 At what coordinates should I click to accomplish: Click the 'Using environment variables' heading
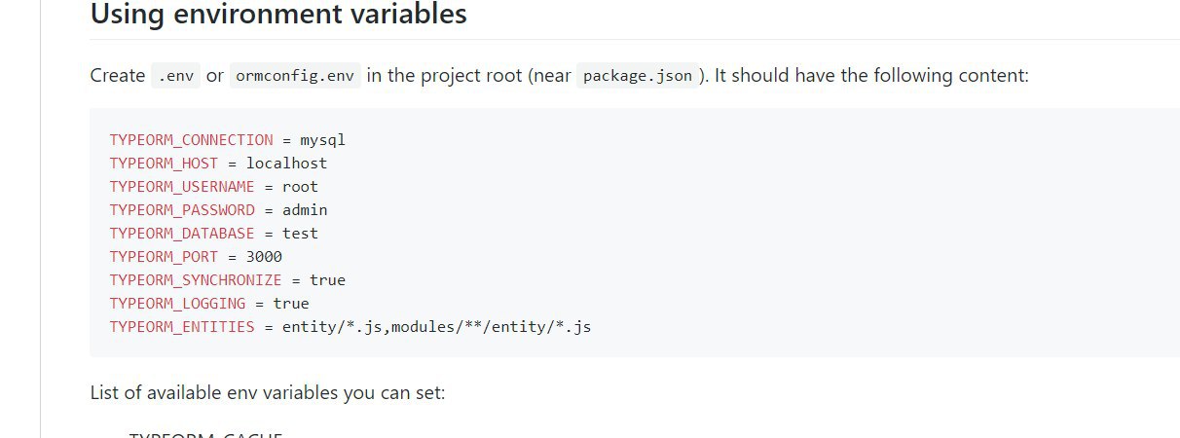coord(278,15)
